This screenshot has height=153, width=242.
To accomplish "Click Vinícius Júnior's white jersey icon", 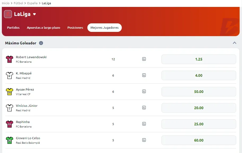I will point(10,108).
